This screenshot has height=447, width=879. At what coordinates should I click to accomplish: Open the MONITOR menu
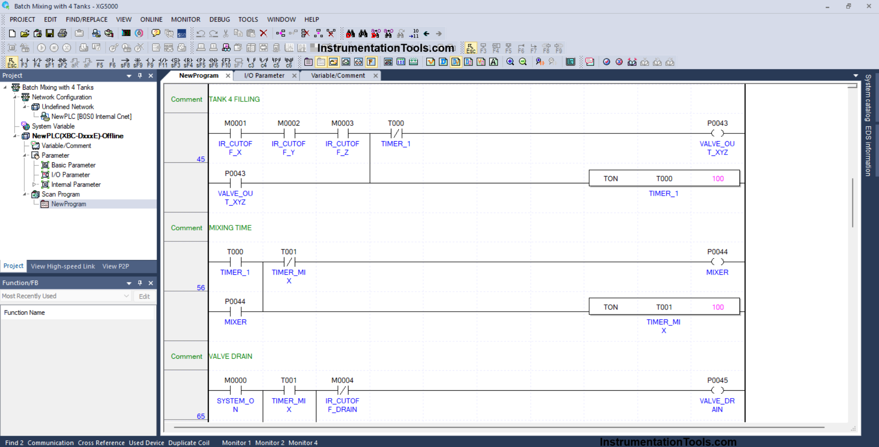pyautogui.click(x=185, y=20)
